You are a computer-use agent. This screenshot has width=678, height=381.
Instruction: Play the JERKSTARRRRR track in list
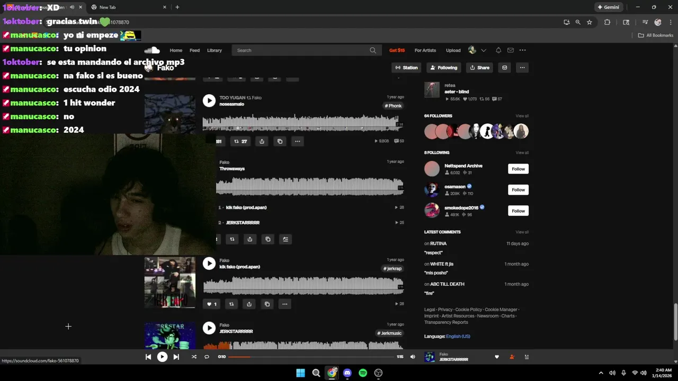tap(209, 328)
